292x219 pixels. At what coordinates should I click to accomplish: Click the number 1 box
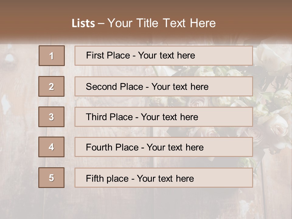pos(52,56)
